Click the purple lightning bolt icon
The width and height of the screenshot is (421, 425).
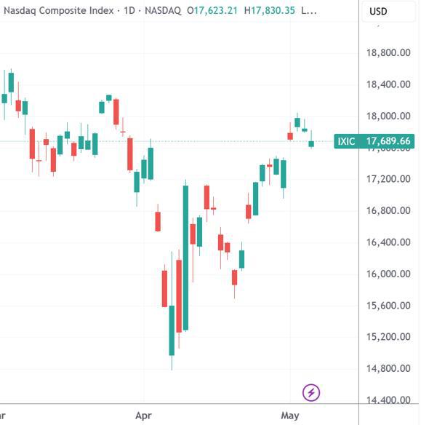[x=311, y=392]
